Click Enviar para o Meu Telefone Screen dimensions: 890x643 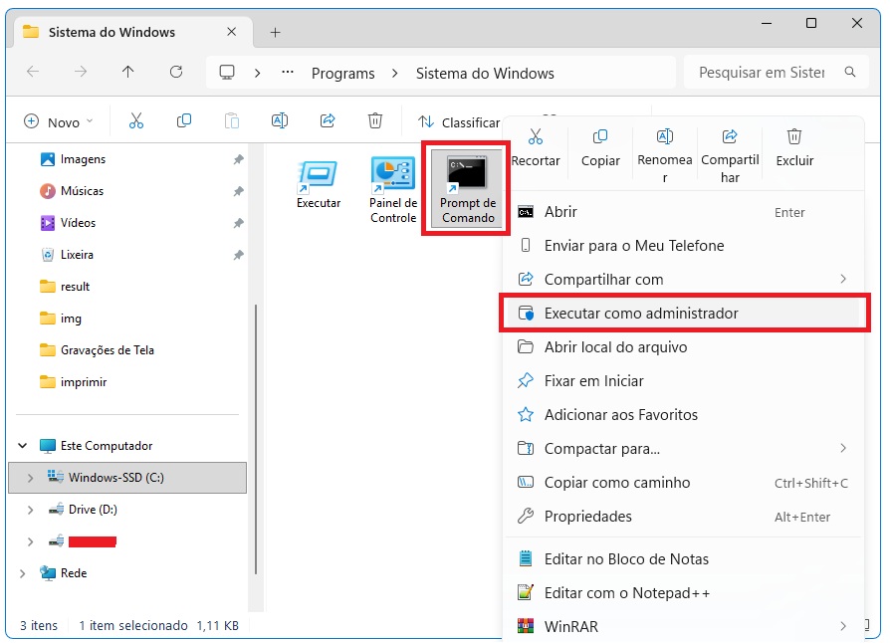tap(684, 245)
